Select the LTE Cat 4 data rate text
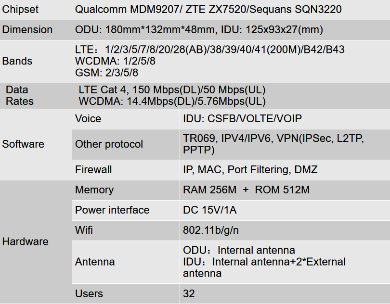Image resolution: width=390 pixels, height=304 pixels. [172, 90]
